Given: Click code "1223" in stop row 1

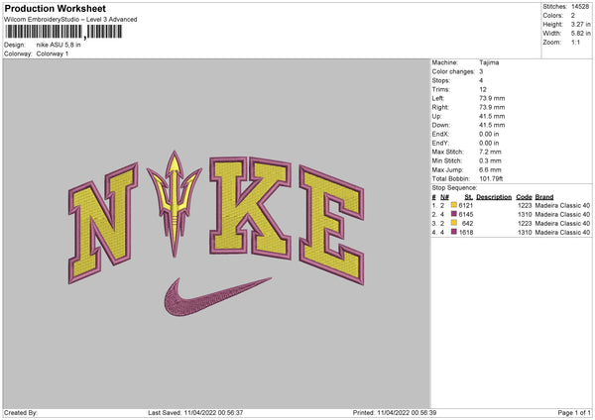Looking at the screenshot, I should pos(525,205).
